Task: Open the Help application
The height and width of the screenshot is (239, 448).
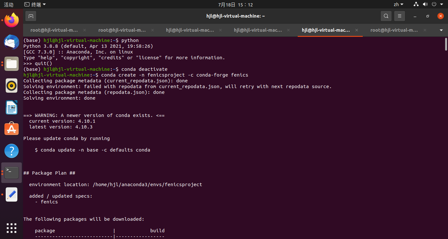Action: 11,151
